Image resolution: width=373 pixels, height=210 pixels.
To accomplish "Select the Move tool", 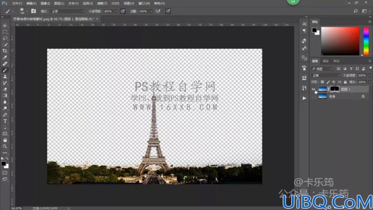I will tap(5, 26).
